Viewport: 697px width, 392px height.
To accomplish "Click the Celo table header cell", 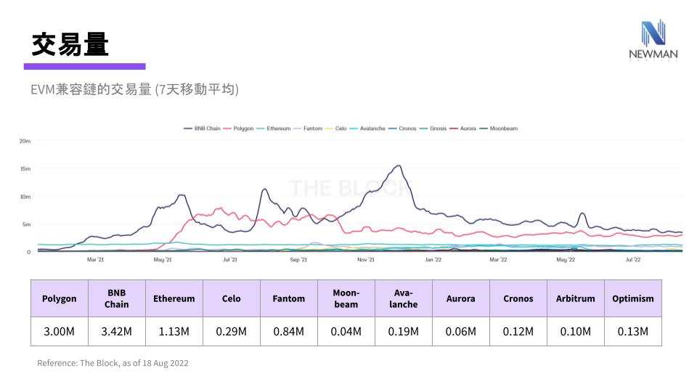I will tap(232, 298).
